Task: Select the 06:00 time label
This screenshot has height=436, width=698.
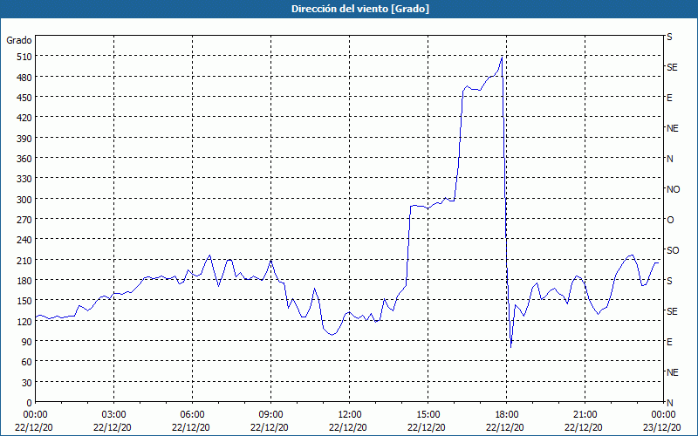Action: 192,415
